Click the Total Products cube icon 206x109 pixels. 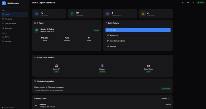[x=107, y=14]
